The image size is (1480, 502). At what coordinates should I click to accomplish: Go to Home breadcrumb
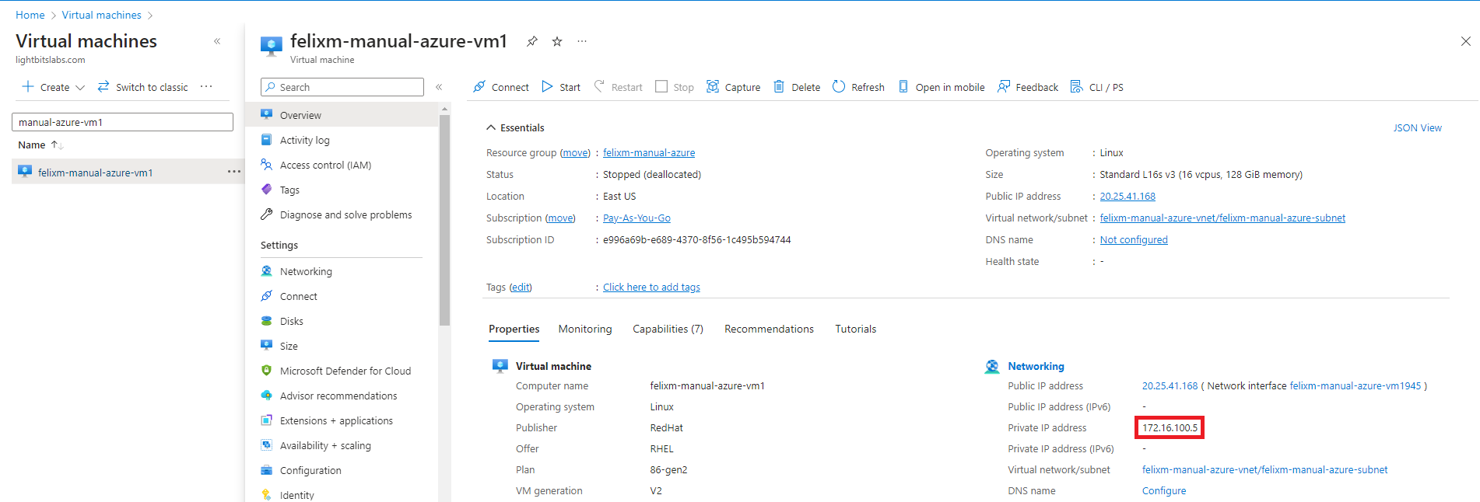[x=30, y=15]
